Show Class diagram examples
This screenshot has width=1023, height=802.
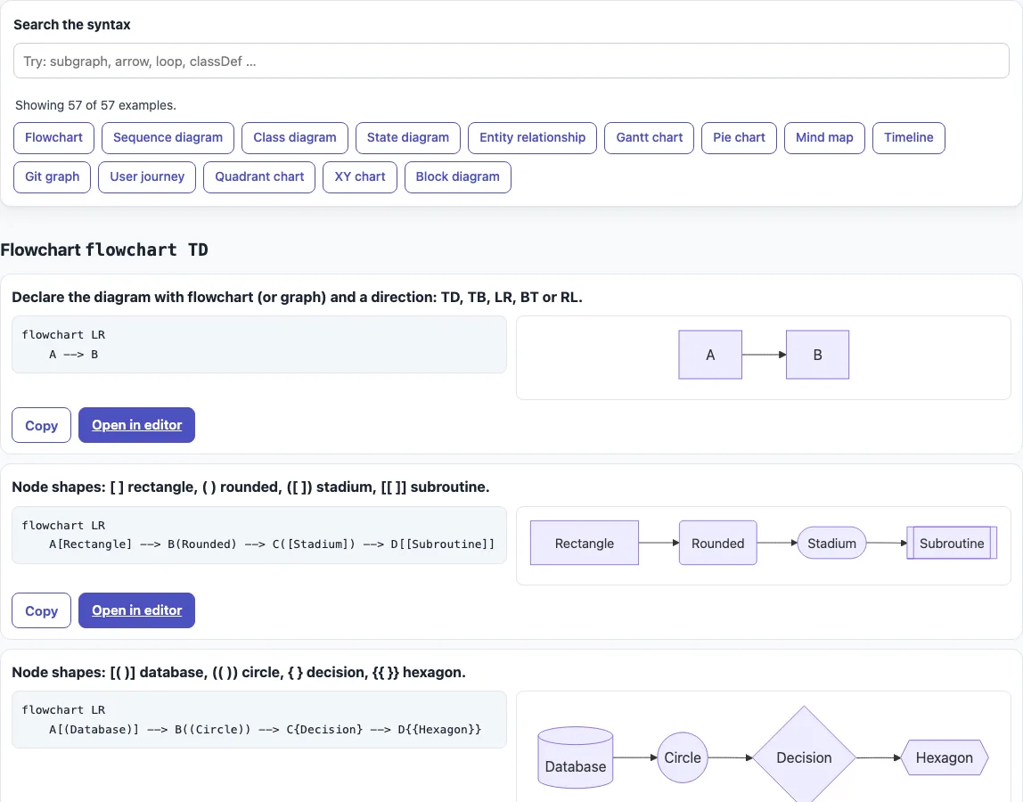click(295, 138)
